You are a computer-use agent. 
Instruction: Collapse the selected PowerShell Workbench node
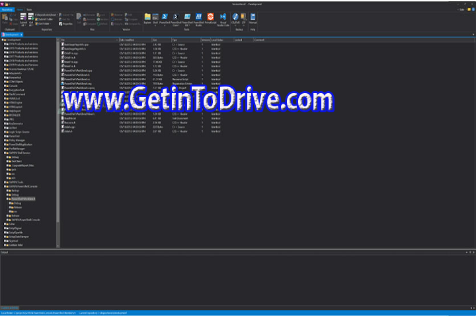coord(7,199)
